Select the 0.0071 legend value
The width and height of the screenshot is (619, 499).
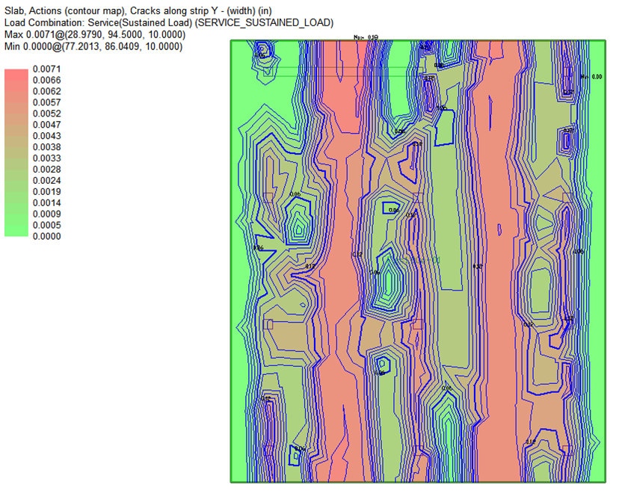click(x=46, y=69)
